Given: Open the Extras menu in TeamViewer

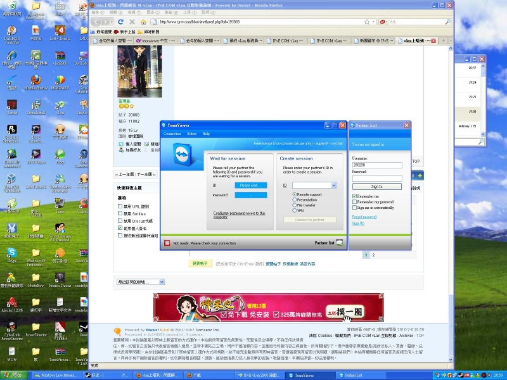Looking at the screenshot, I should 192,134.
